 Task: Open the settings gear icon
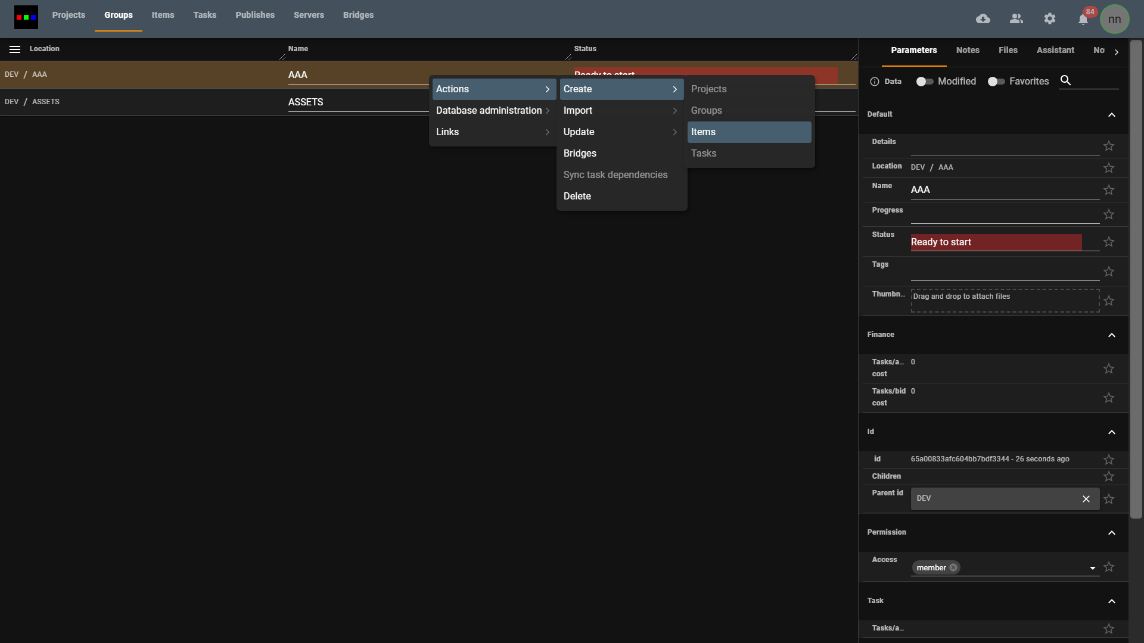1050,18
